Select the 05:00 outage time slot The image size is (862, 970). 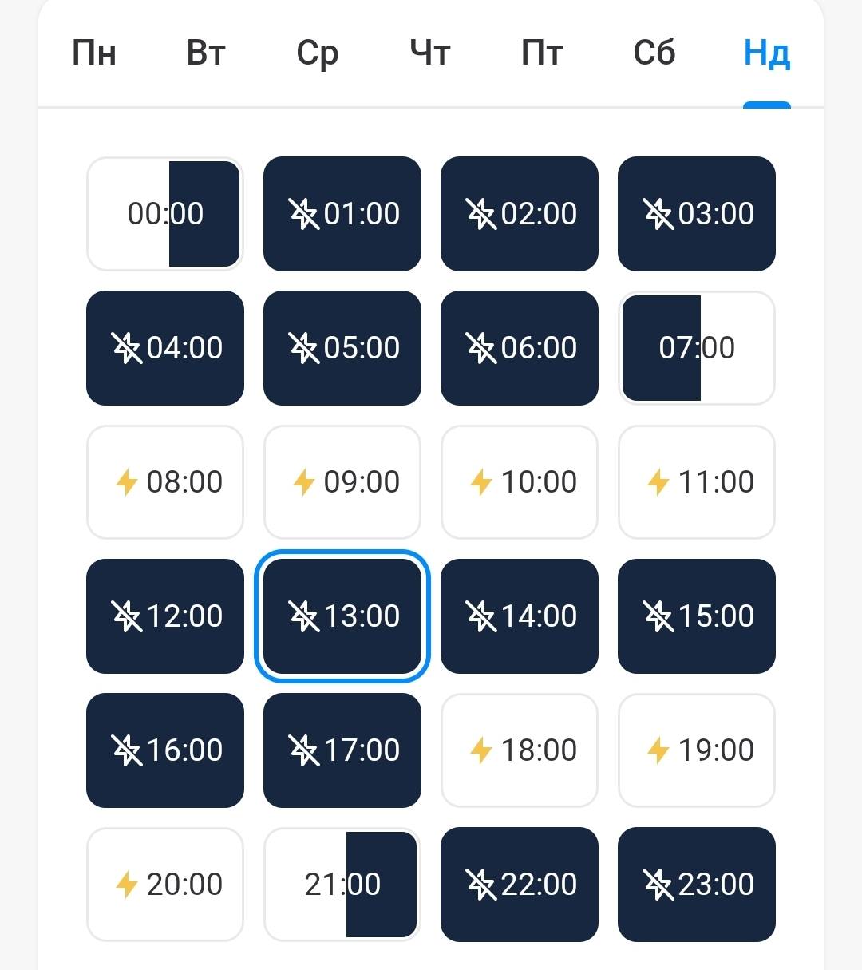pyautogui.click(x=342, y=348)
